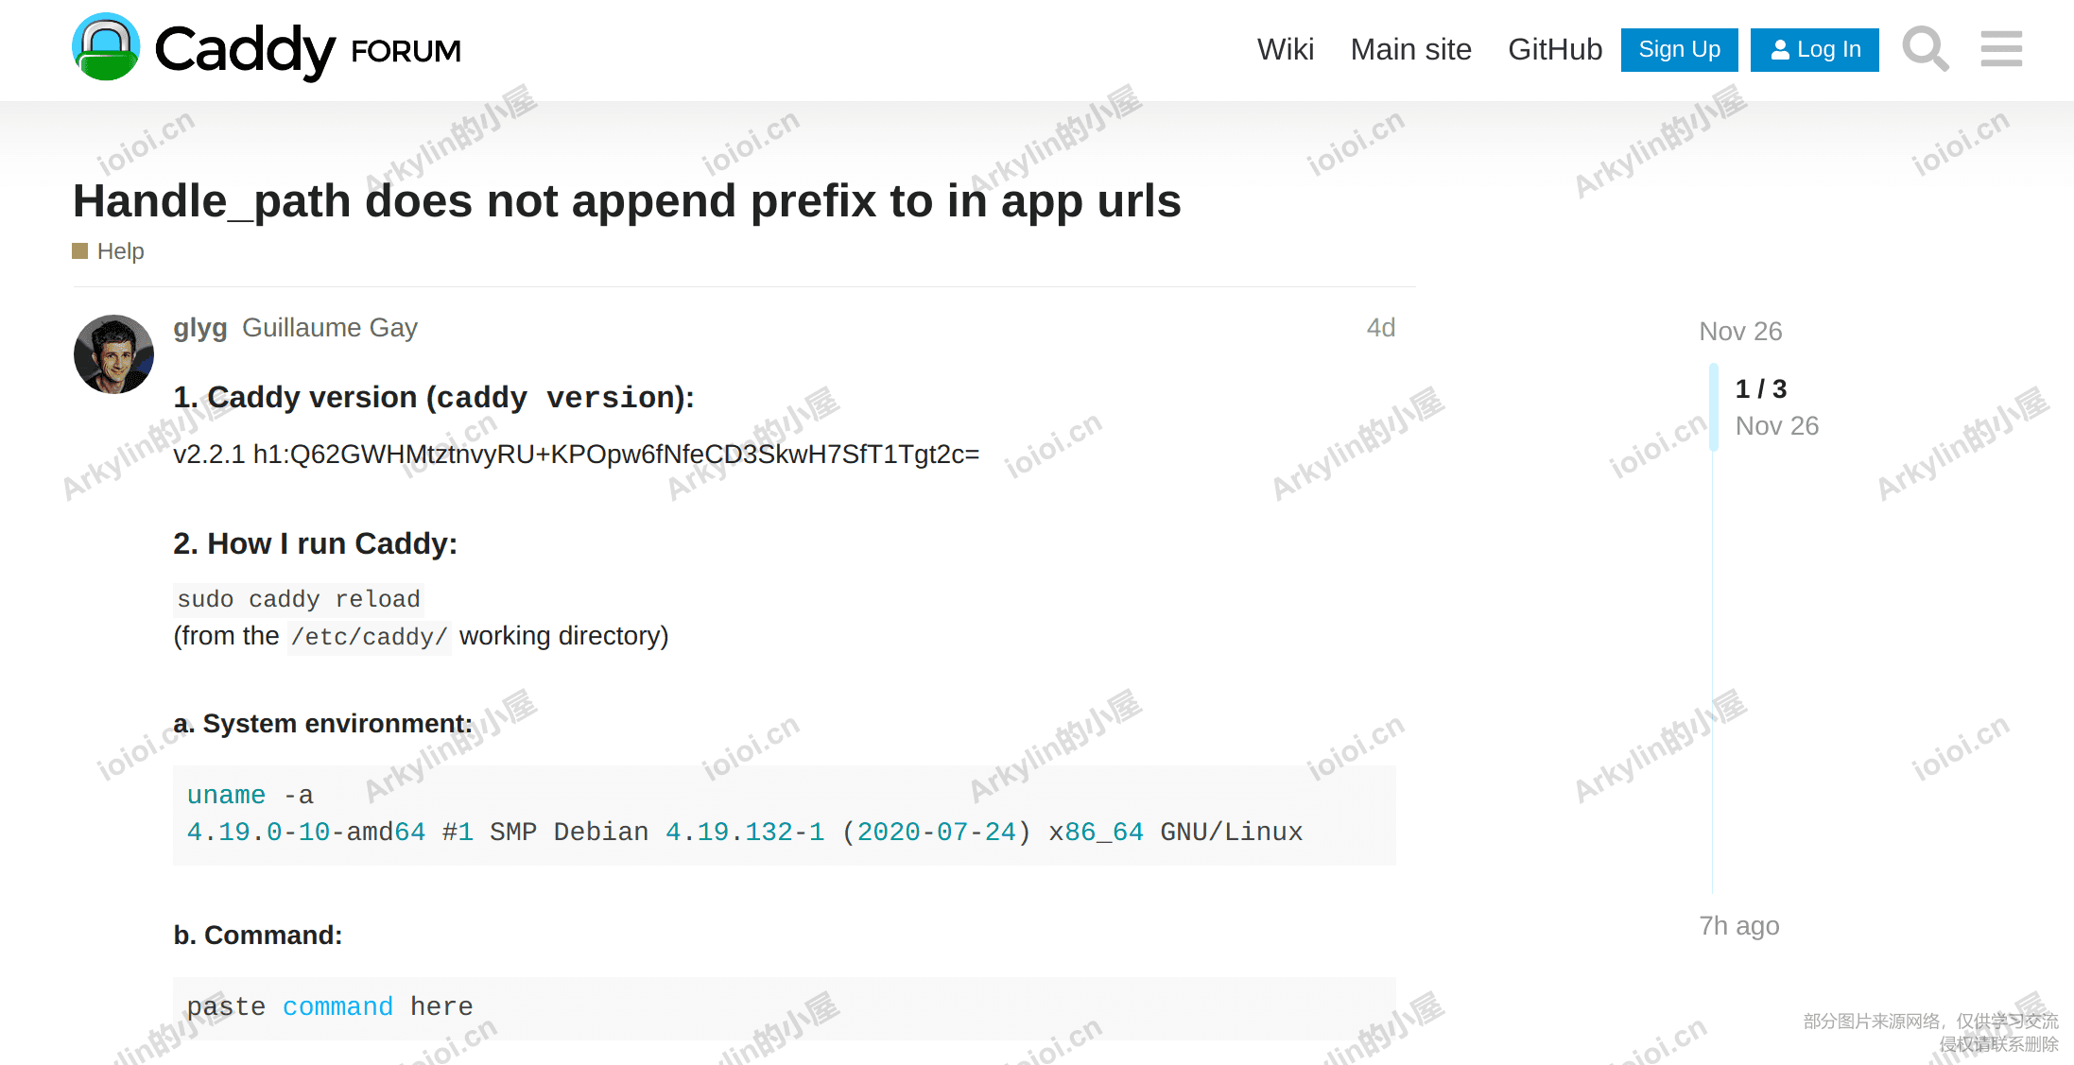This screenshot has height=1065, width=2074.
Task: Open the search magnifier icon
Action: [1926, 49]
